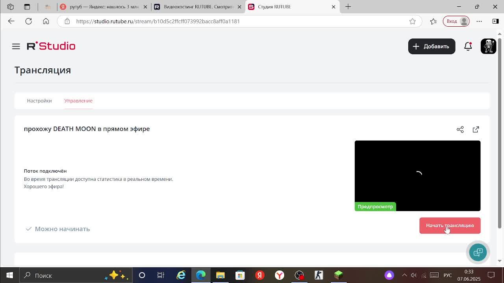The height and width of the screenshot is (283, 504).
Task: Open the Alice assistant tray icon
Action: click(x=389, y=275)
